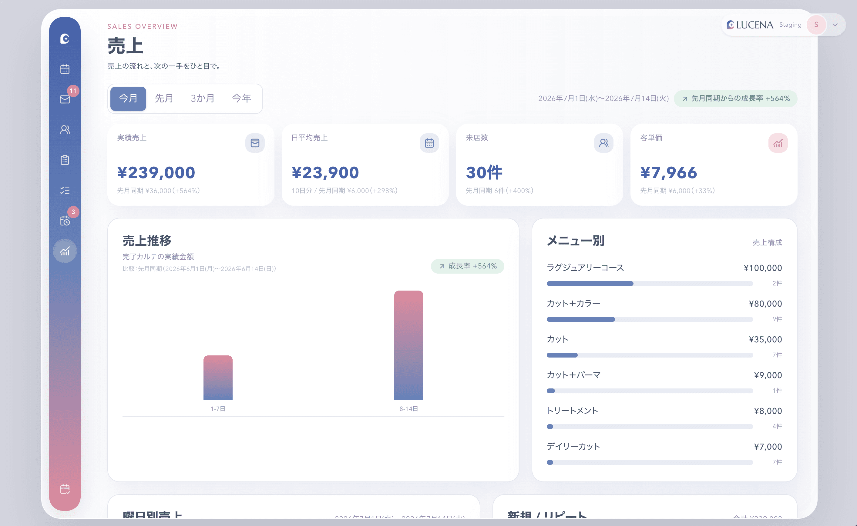Open the clipboard records icon in sidebar
The image size is (857, 526).
point(65,160)
